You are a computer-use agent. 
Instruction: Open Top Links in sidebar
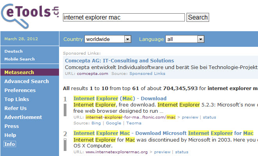pyautogui.click(x=16, y=99)
